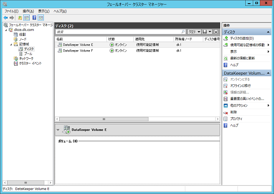This screenshot has width=274, height=194.
Task: Select フェールオーバー クラスター マネージャー root node
Action: coord(31,25)
